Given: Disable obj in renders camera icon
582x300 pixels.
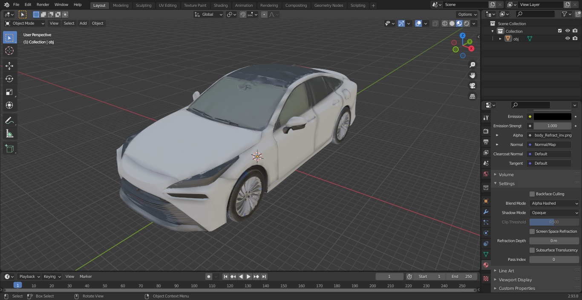Looking at the screenshot, I should point(575,38).
